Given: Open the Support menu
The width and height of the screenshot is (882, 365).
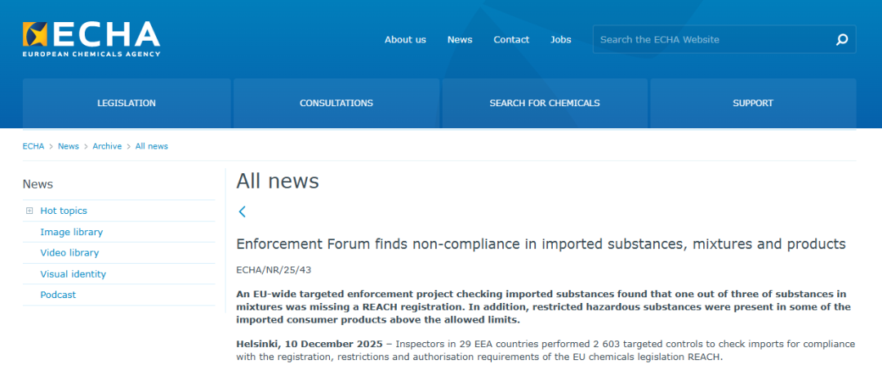Looking at the screenshot, I should coord(753,103).
